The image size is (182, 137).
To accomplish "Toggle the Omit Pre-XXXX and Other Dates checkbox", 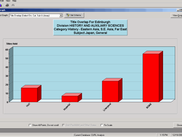I will 63,125.
